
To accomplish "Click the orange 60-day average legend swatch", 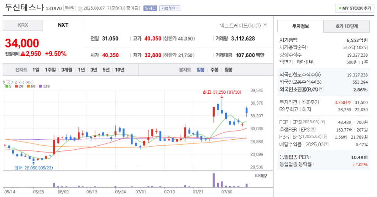I will click(28, 86).
